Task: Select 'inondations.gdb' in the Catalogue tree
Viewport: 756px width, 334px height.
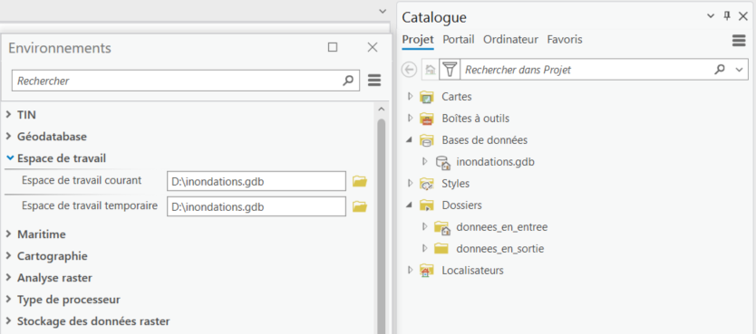Action: (x=495, y=162)
